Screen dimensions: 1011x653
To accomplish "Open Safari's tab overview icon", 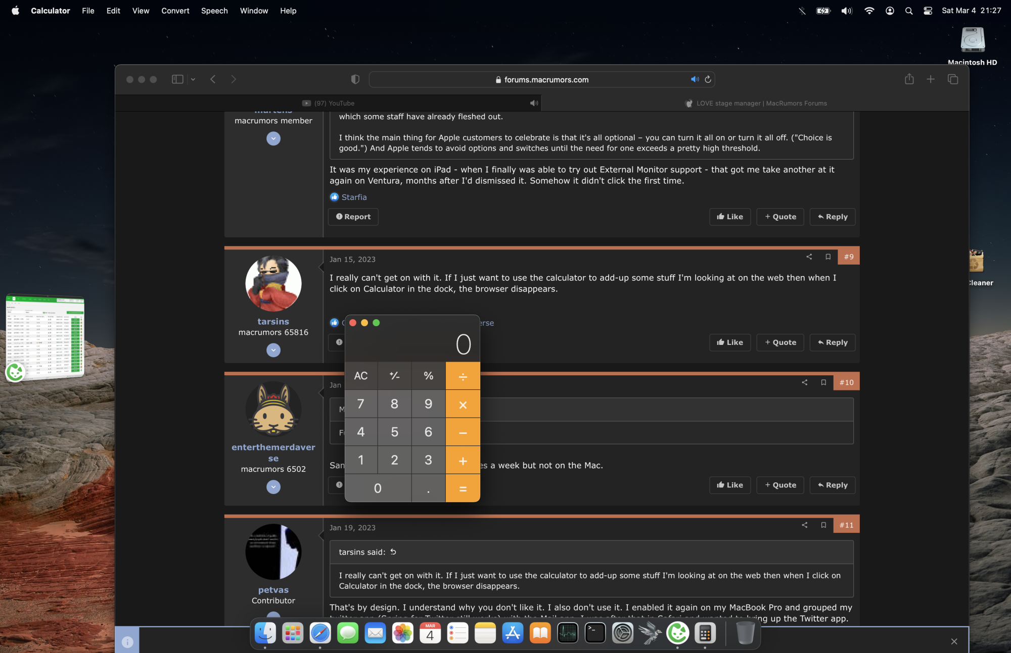I will coord(953,79).
